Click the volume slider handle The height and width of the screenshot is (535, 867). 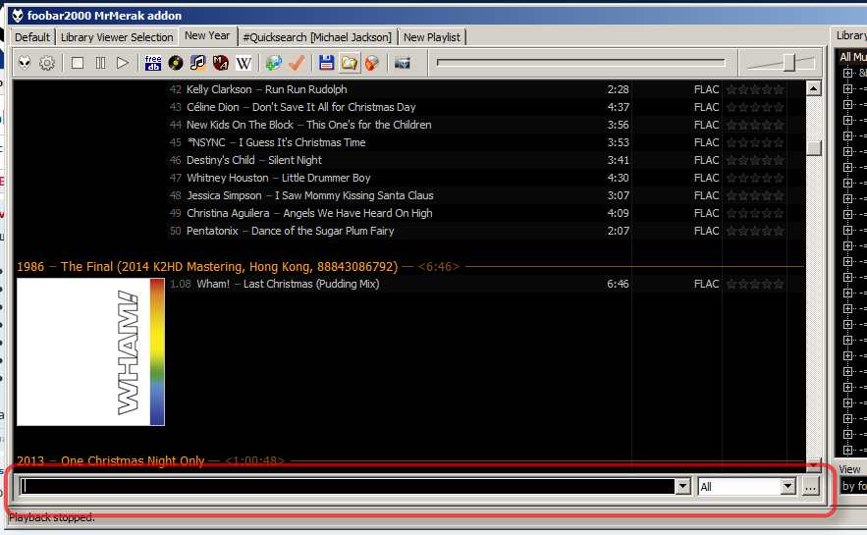click(x=788, y=63)
